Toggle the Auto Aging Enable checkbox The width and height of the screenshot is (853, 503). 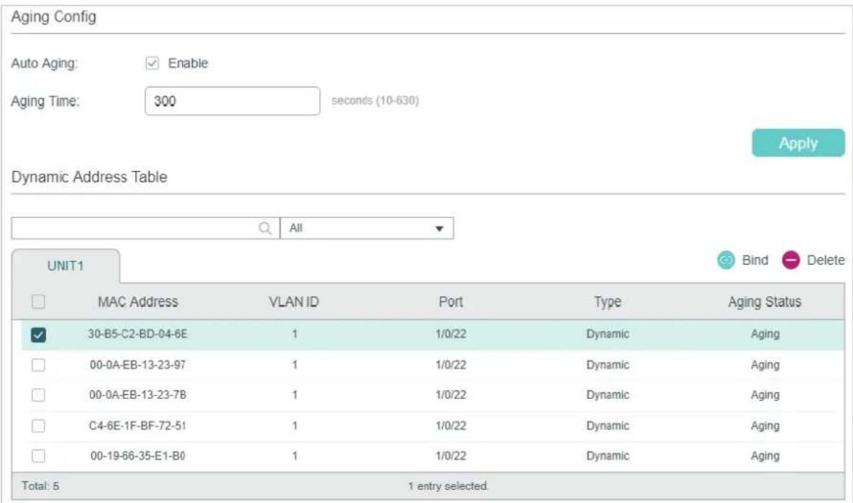coord(152,63)
